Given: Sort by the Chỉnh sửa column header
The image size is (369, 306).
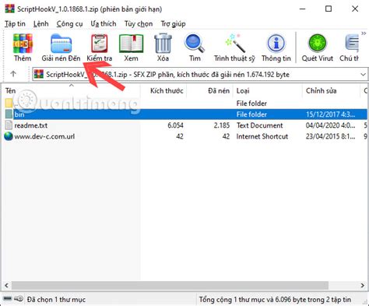Looking at the screenshot, I should pyautogui.click(x=321, y=91).
